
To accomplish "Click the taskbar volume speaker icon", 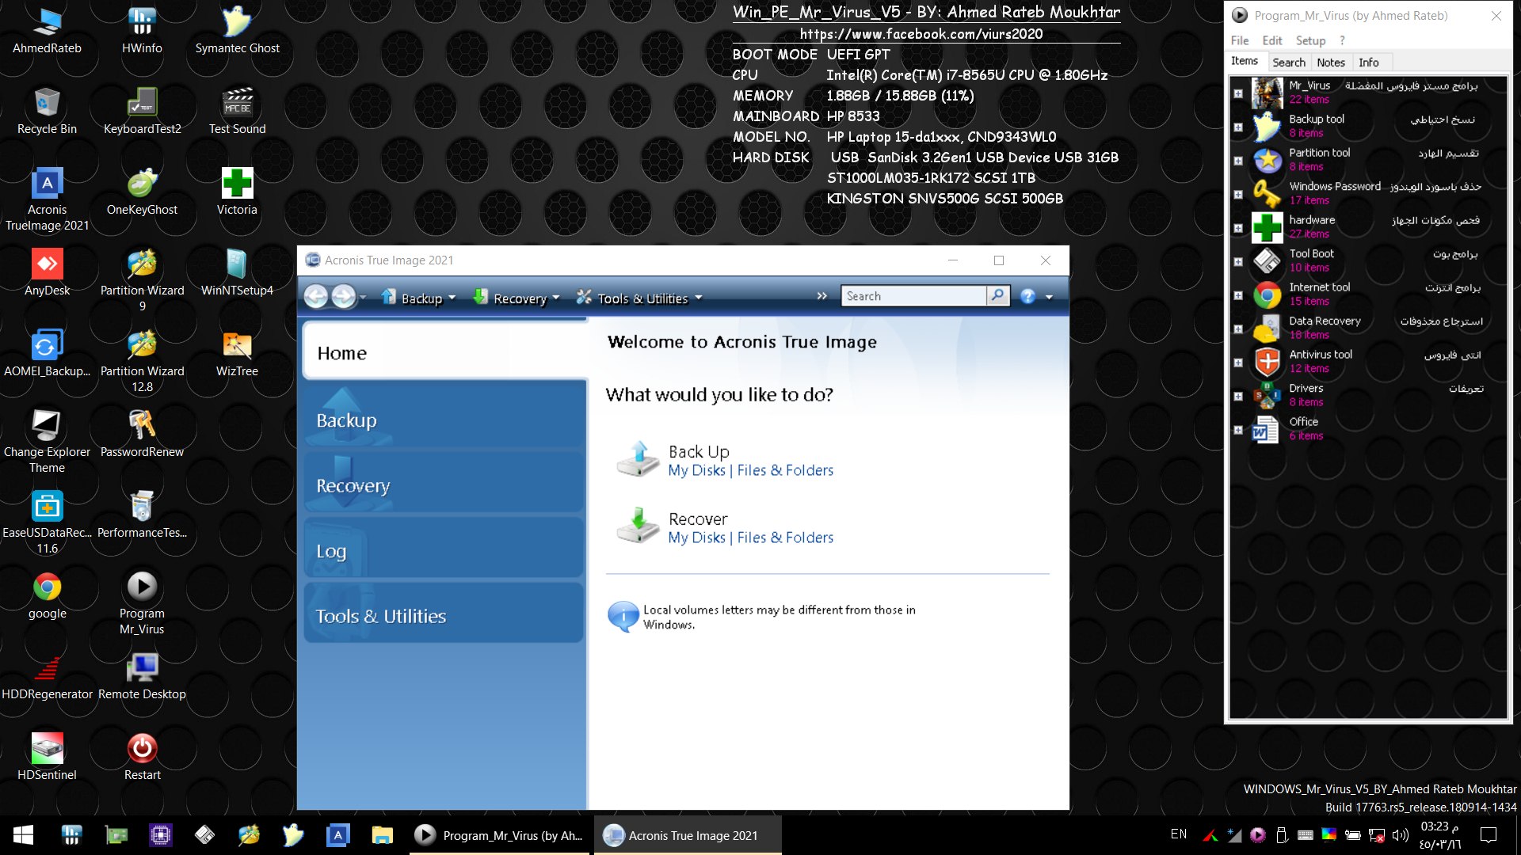I will coord(1400,835).
